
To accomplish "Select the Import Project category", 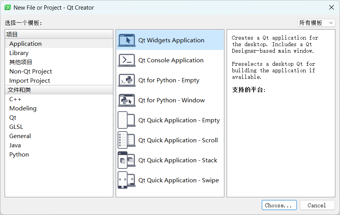I will click(30, 81).
